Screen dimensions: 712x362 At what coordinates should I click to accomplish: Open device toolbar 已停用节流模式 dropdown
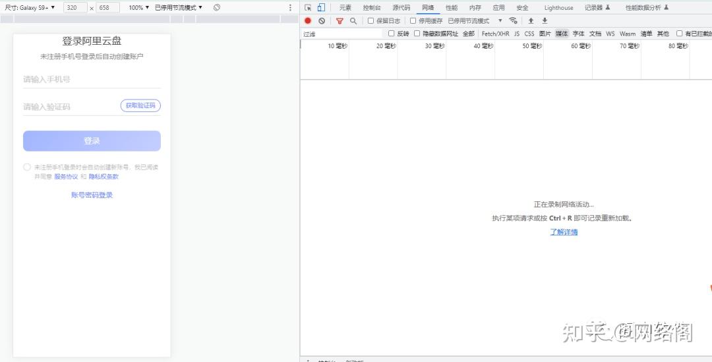[179, 8]
